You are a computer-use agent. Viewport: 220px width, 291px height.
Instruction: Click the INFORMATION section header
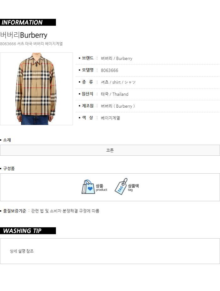coord(28,22)
